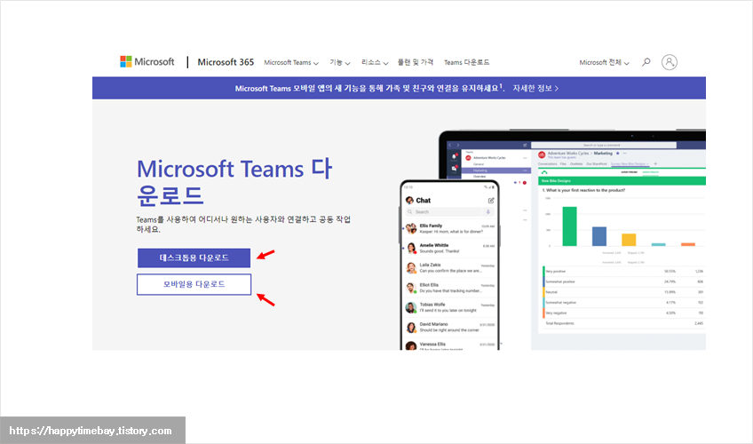Click the 모바일용 다운로드 button
The width and height of the screenshot is (753, 444).
pyautogui.click(x=194, y=284)
